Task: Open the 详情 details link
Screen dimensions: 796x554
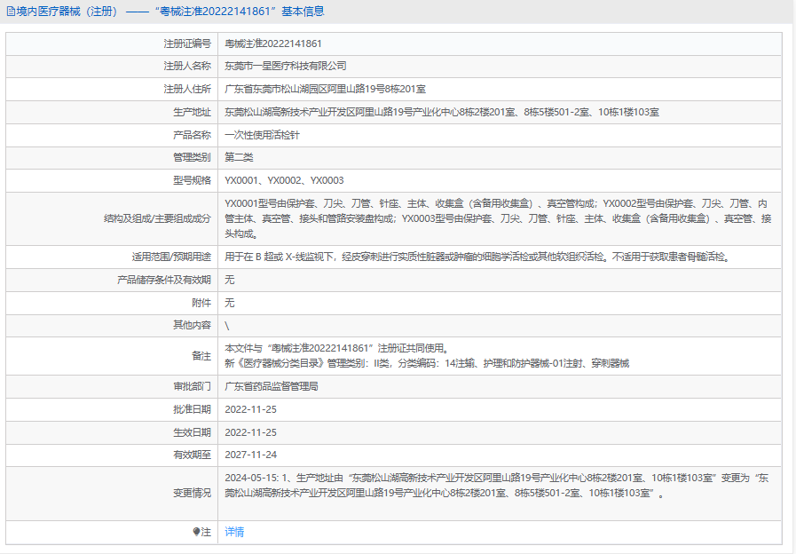Action: pos(234,532)
